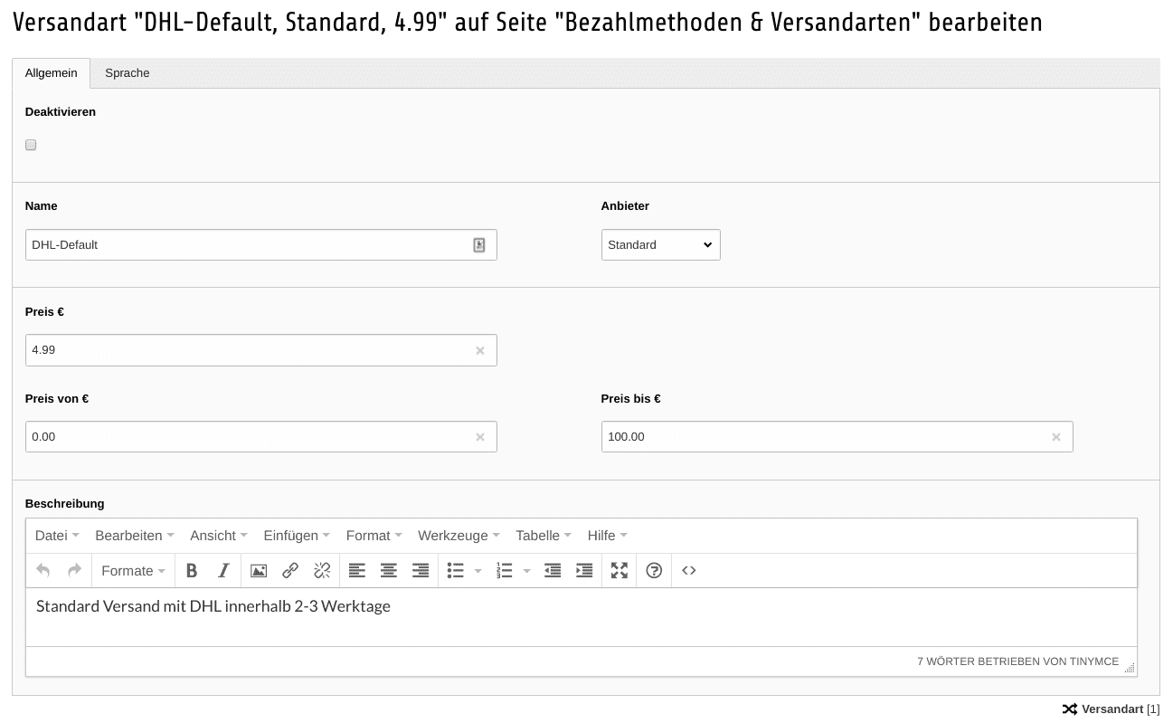Click the Name input field with DHL-Default

click(x=261, y=244)
